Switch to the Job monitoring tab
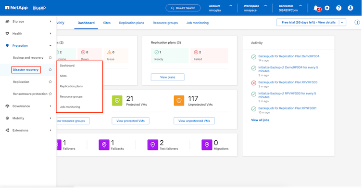 pyautogui.click(x=198, y=23)
